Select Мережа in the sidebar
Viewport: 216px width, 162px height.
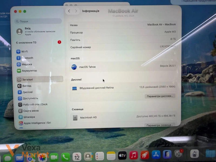(x=24, y=64)
